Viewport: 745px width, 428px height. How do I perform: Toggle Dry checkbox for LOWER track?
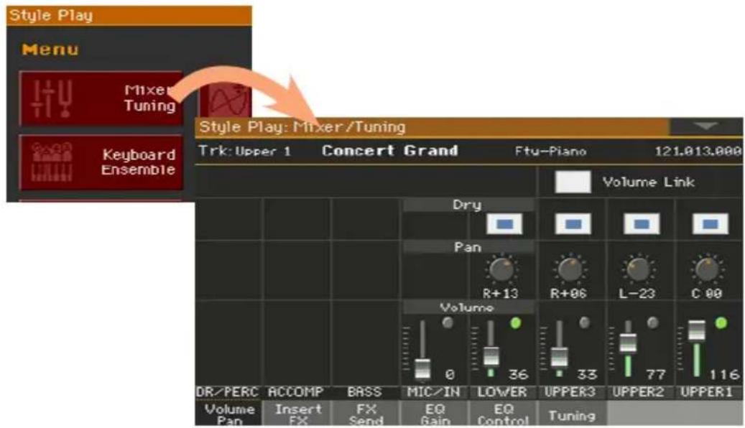click(504, 224)
